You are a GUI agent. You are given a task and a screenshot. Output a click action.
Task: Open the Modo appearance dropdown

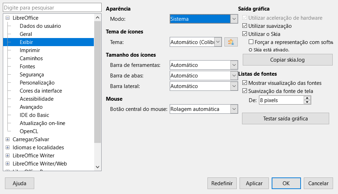[x=204, y=19]
